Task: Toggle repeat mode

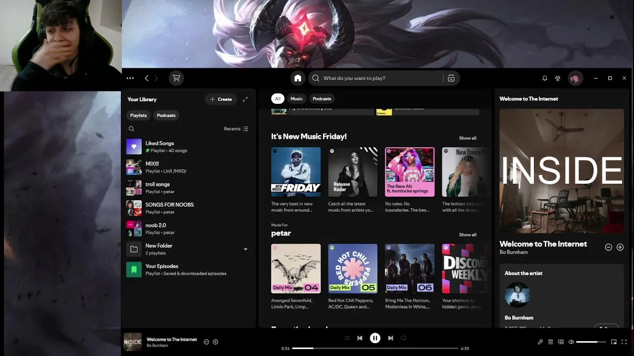Action: pos(403,338)
